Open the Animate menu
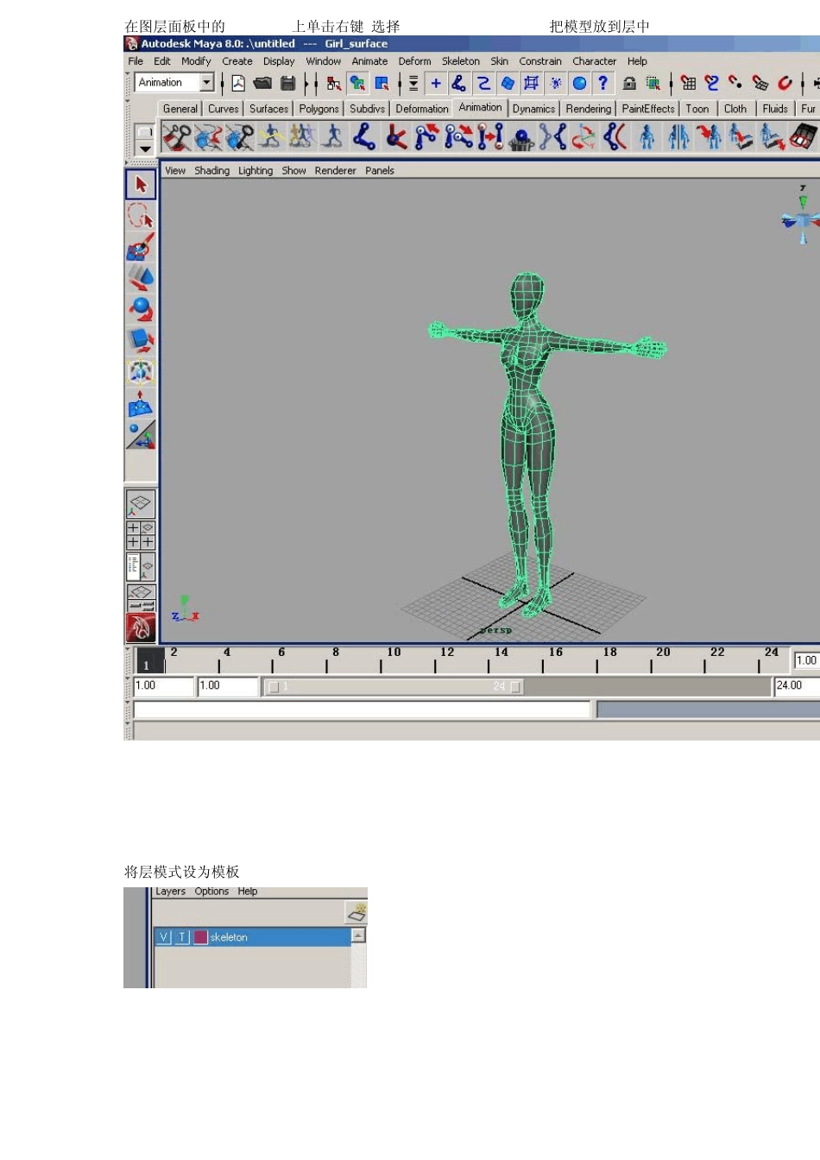 [x=369, y=61]
